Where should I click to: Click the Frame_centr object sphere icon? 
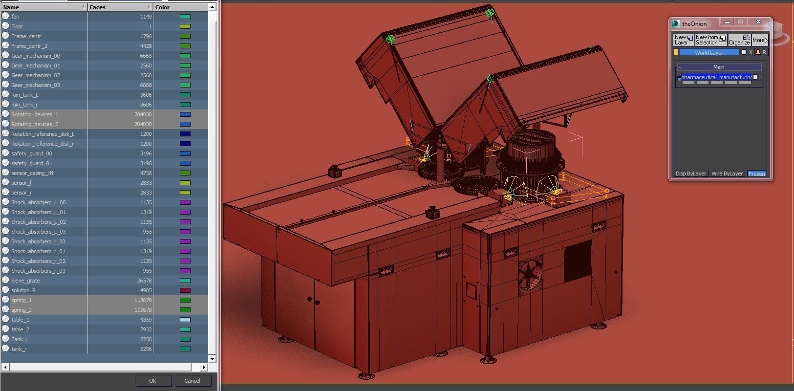click(5, 36)
